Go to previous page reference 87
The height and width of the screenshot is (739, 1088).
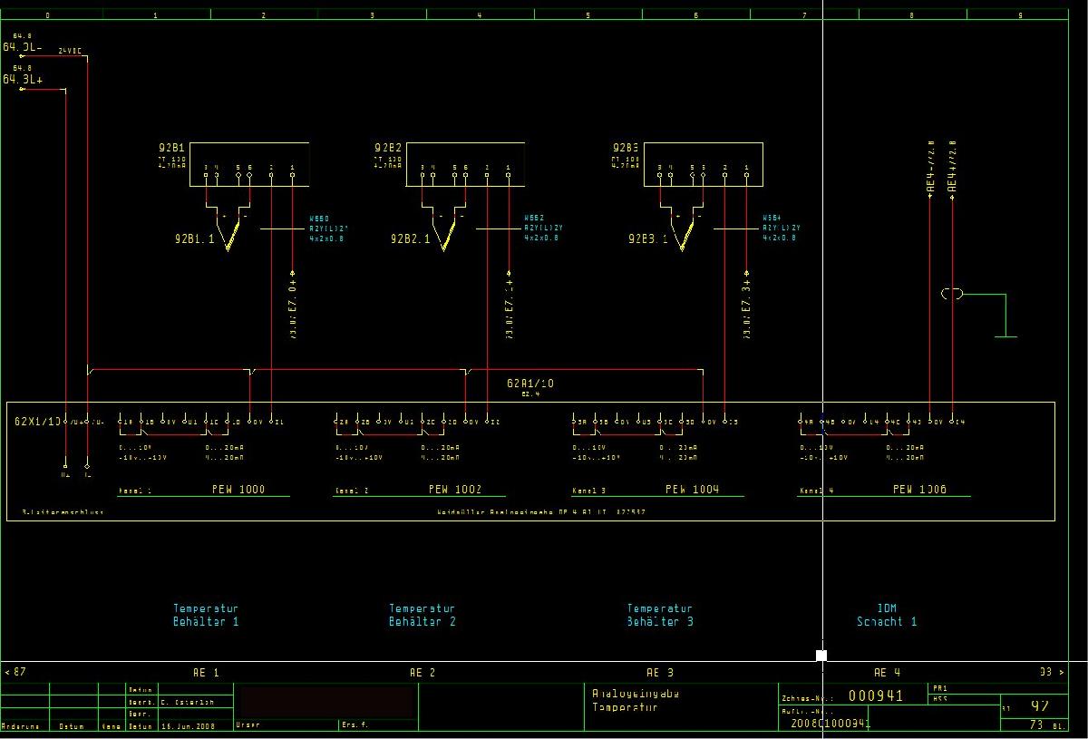point(15,672)
